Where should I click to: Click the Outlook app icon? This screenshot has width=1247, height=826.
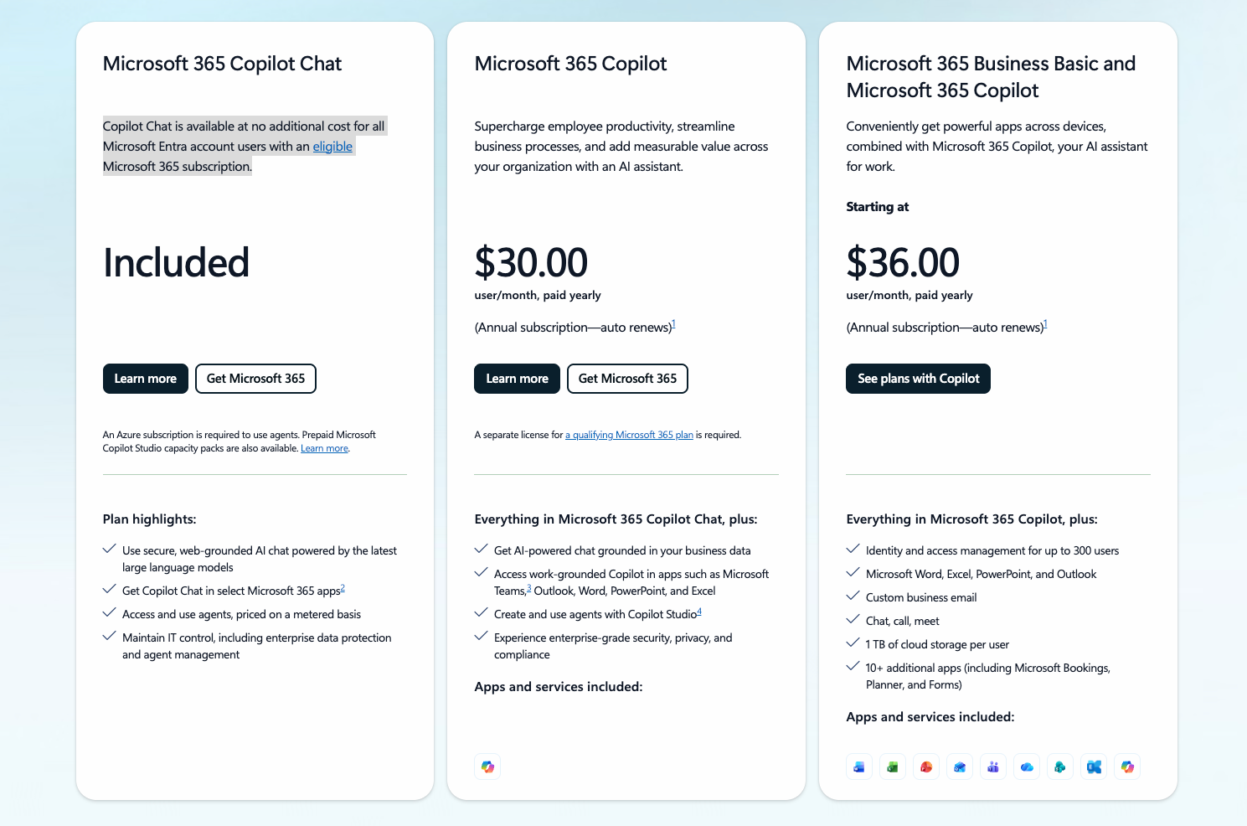point(960,767)
